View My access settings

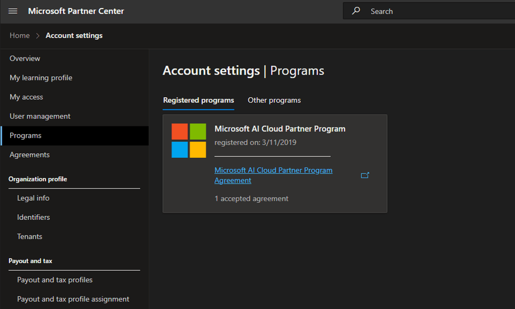click(27, 97)
